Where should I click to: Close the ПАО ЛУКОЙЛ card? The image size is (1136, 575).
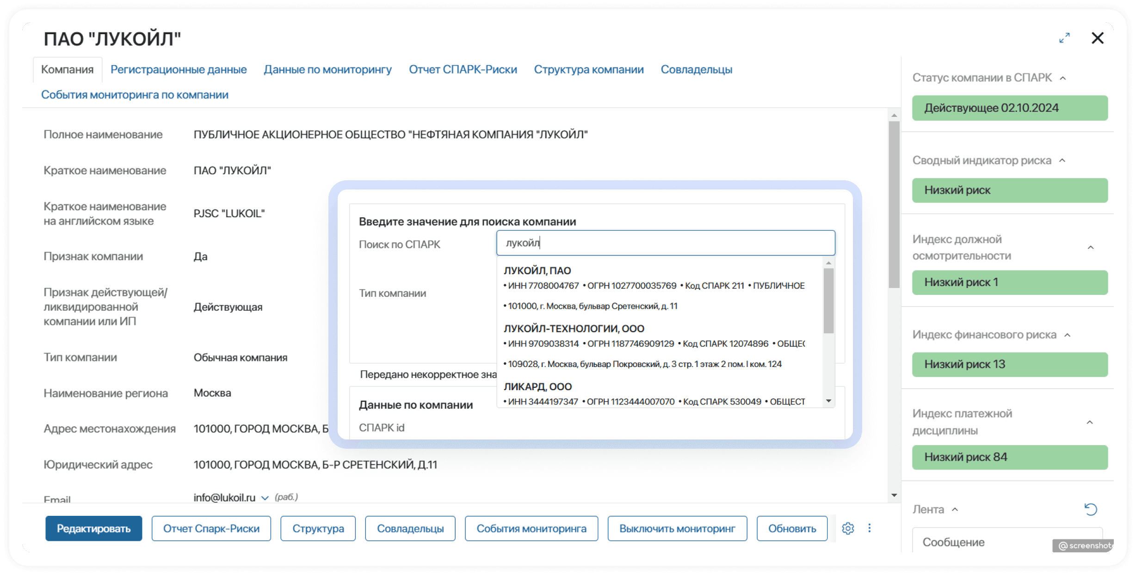coord(1098,38)
